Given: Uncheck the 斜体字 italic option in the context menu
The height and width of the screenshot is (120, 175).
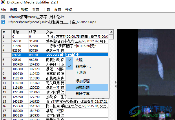Looking at the screenshot, I should [x=87, y=66].
